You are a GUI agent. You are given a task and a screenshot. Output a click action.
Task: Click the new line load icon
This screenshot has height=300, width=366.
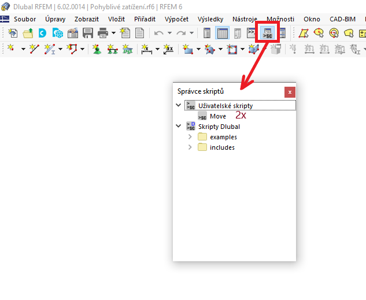click(324, 49)
